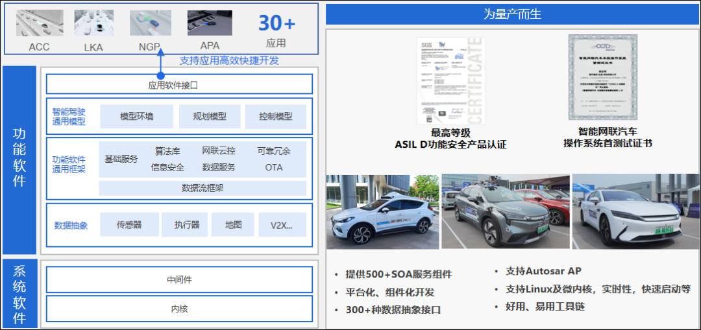Select the 数据流框架 bar
The height and width of the screenshot is (330, 701).
202,188
